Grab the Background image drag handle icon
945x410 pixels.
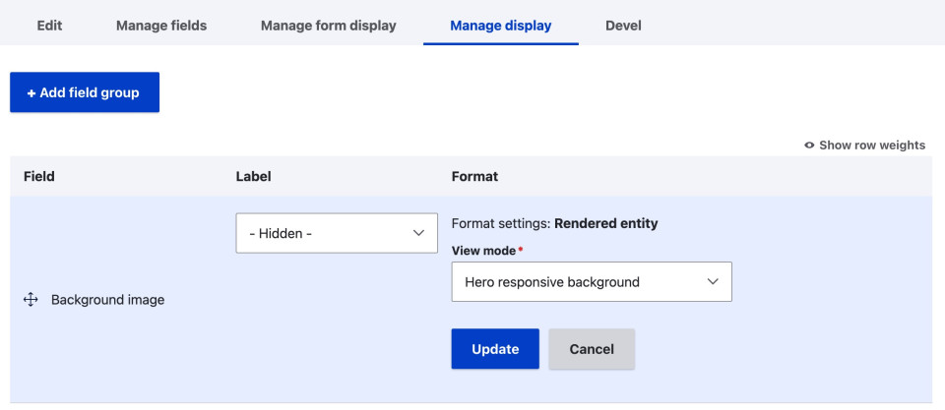(x=31, y=299)
